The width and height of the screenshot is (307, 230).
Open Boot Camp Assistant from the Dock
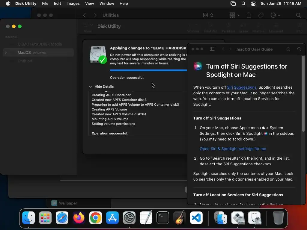point(237,218)
